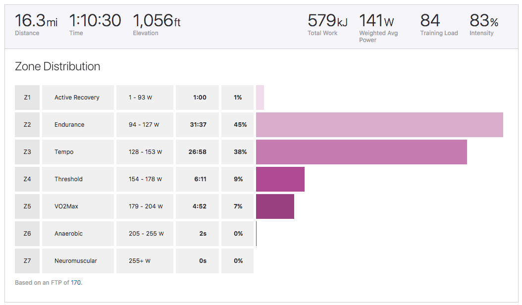This screenshot has width=522, height=305.
Task: Click the Zone Distribution heading
Action: pyautogui.click(x=57, y=66)
